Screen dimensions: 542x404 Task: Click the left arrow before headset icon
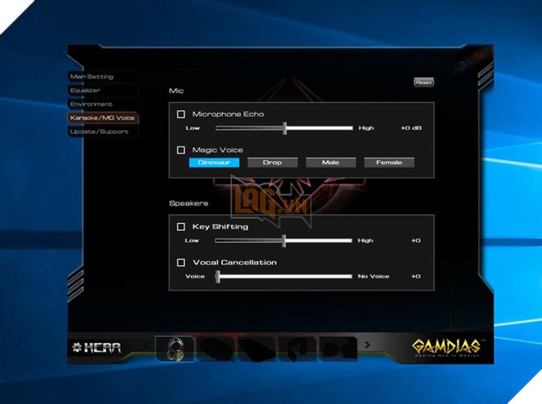pyautogui.click(x=146, y=346)
